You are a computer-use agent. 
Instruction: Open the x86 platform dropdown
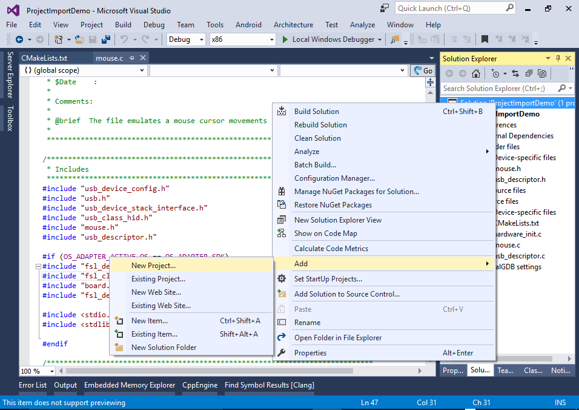[x=272, y=39]
